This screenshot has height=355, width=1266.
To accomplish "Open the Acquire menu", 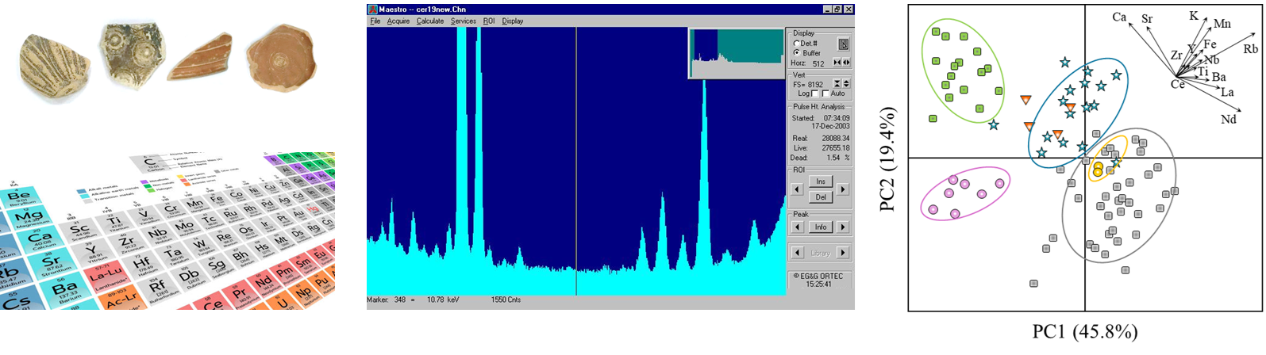I will point(398,21).
